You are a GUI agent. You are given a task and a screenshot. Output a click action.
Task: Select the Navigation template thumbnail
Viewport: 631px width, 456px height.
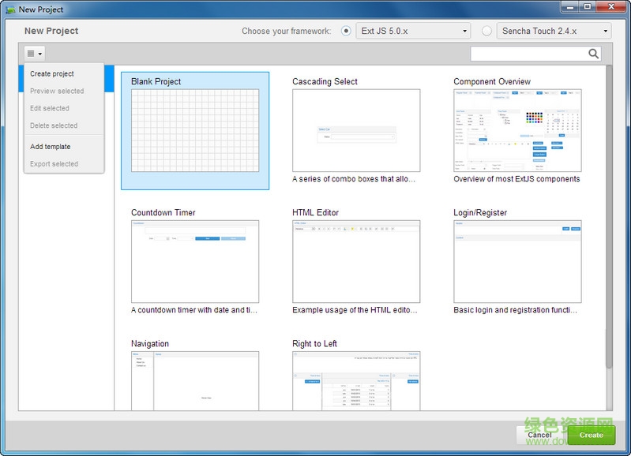coord(195,381)
